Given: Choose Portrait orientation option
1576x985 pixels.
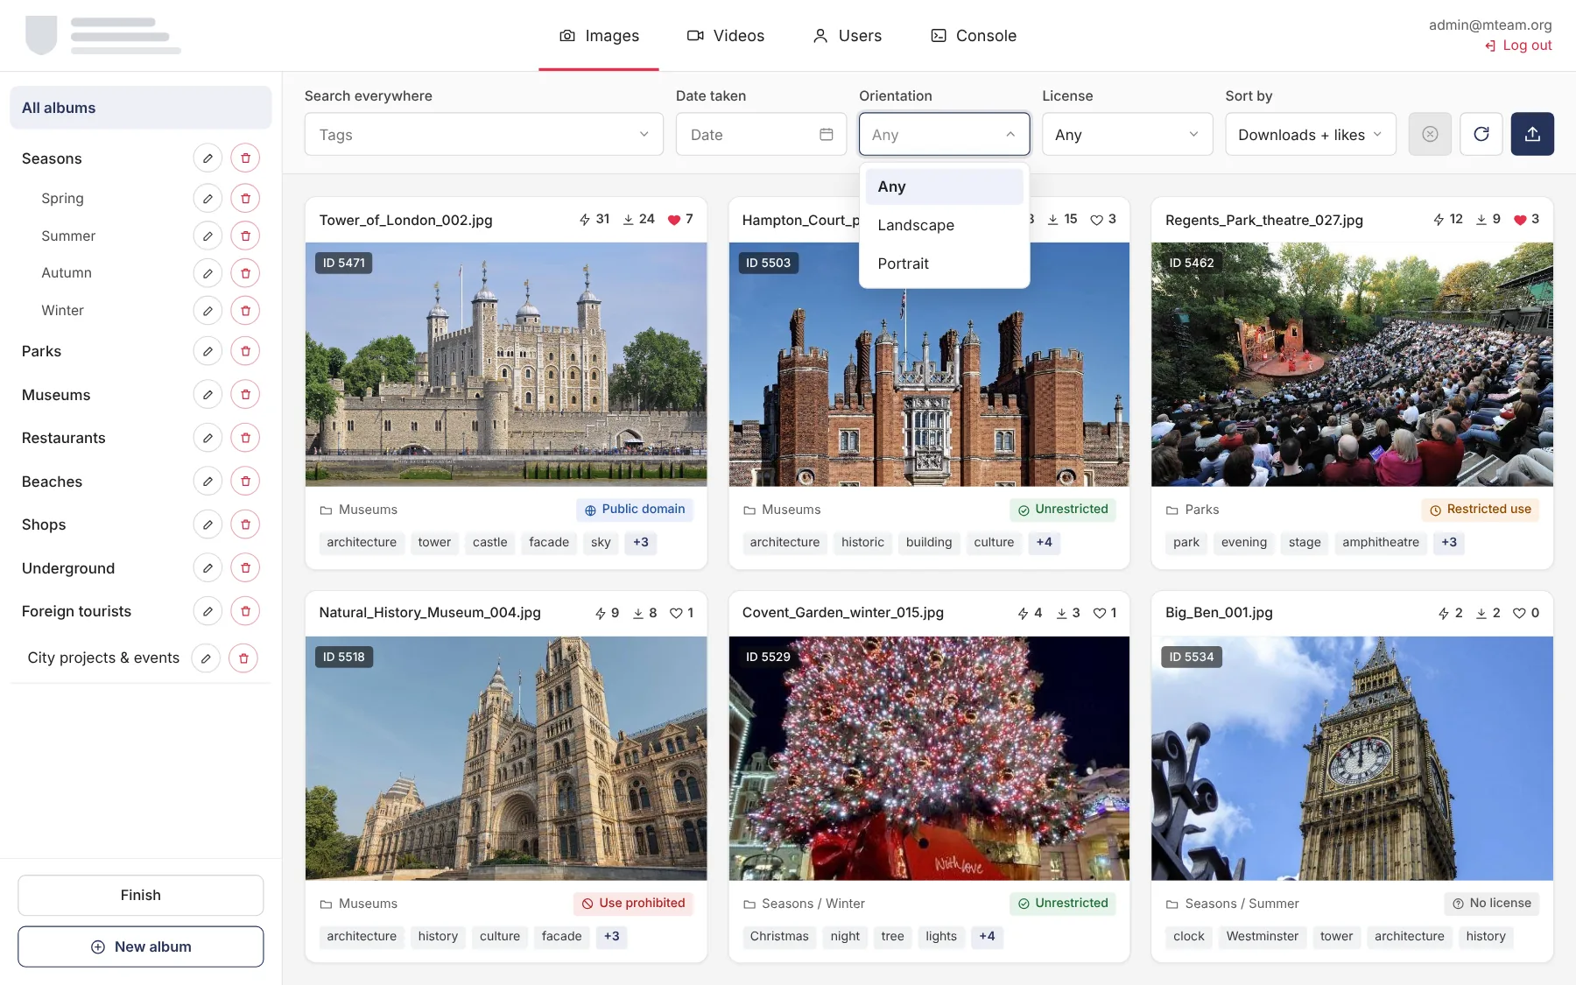Looking at the screenshot, I should click(x=944, y=264).
